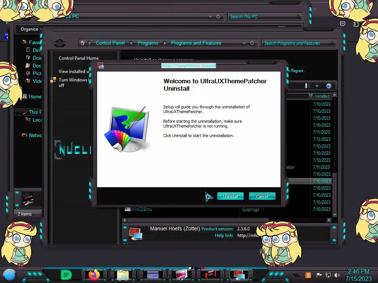
Task: Expand the This PC address bar dropdown
Action: 210,16
